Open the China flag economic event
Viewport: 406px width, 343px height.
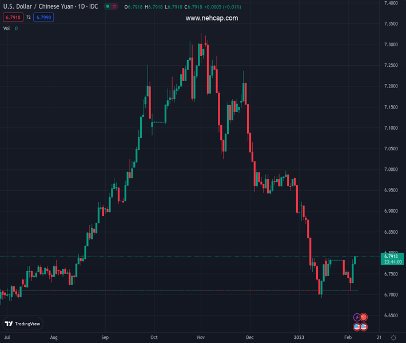point(364,317)
